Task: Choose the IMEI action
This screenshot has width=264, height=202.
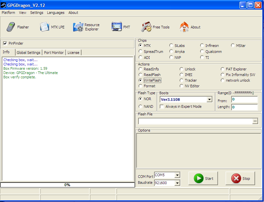Action: [181, 75]
